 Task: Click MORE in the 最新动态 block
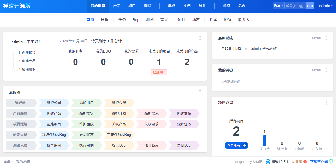click(317, 38)
